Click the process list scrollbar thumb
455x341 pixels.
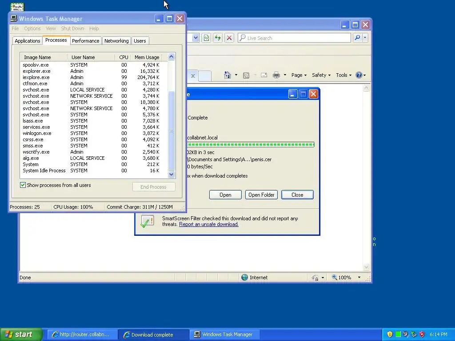coord(172,131)
